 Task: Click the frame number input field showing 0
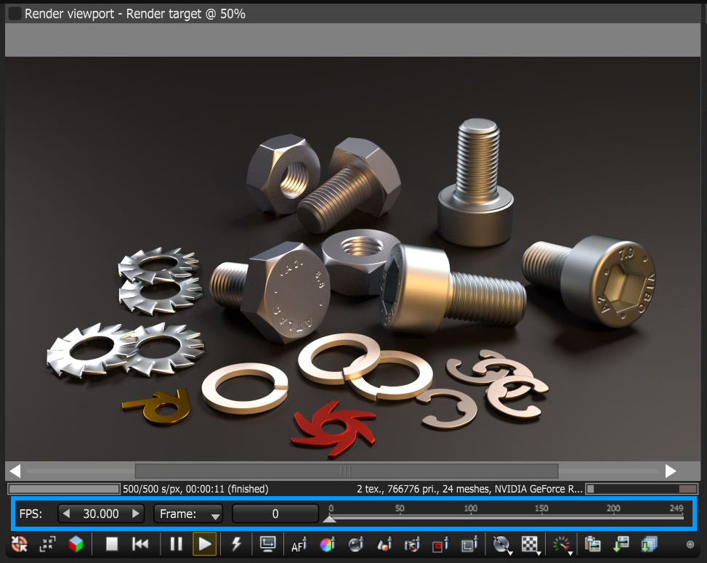click(275, 513)
